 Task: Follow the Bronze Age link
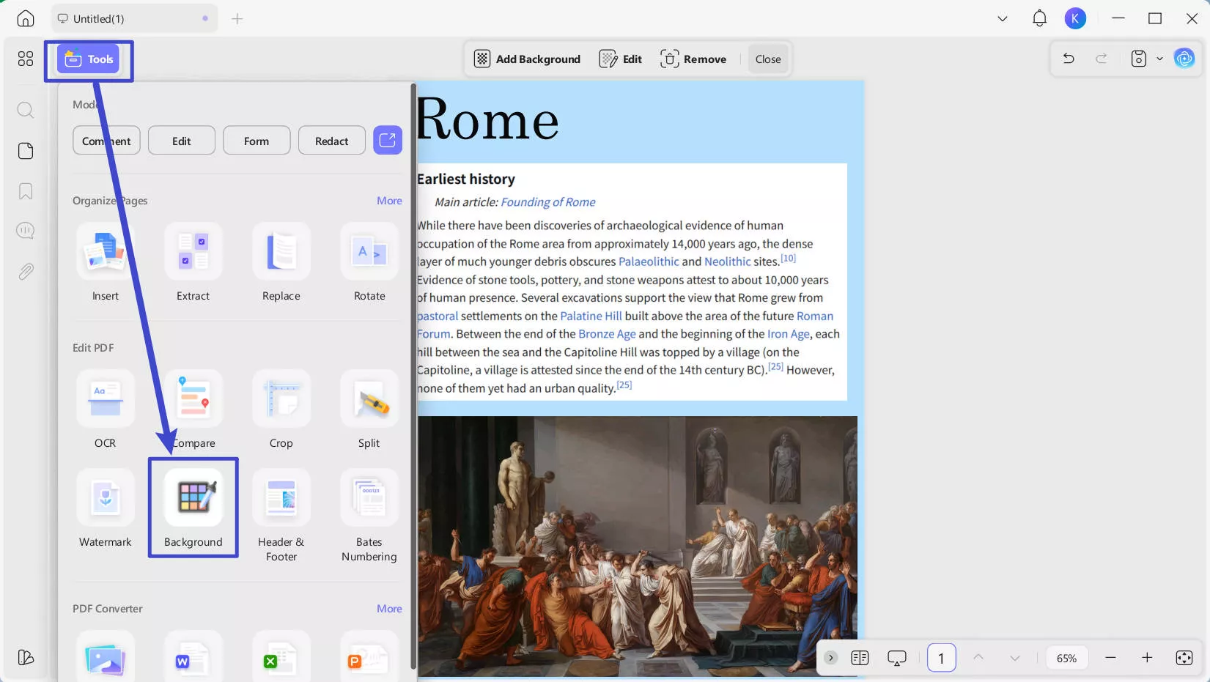607,334
